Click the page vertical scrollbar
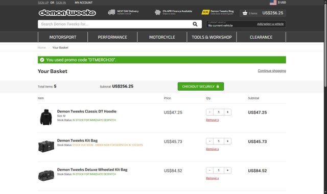The width and height of the screenshot is (327, 194). point(325,46)
